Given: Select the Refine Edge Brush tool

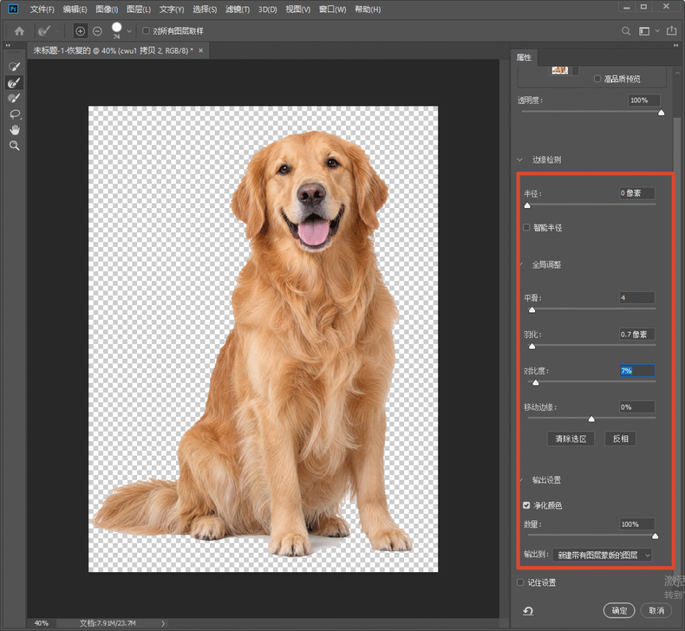Looking at the screenshot, I should (15, 82).
